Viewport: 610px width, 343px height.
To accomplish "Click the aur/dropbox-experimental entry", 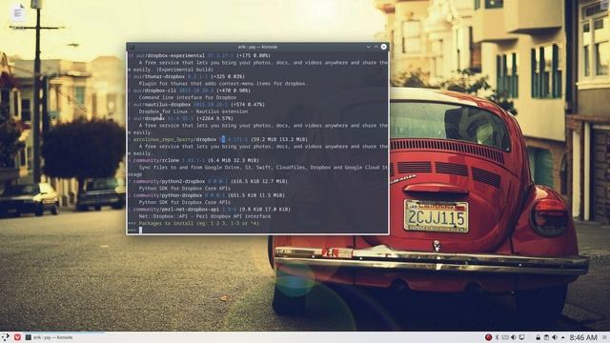I will [x=199, y=55].
